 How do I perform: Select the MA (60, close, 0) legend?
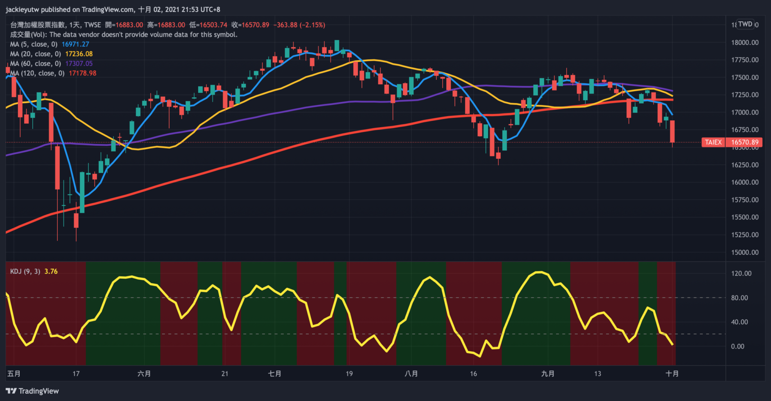pos(35,64)
